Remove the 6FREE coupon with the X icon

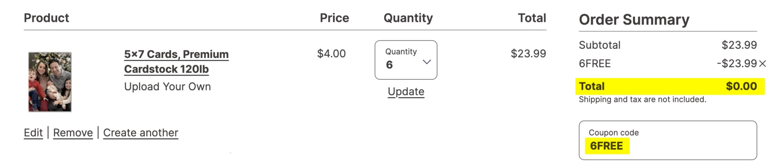(x=762, y=64)
